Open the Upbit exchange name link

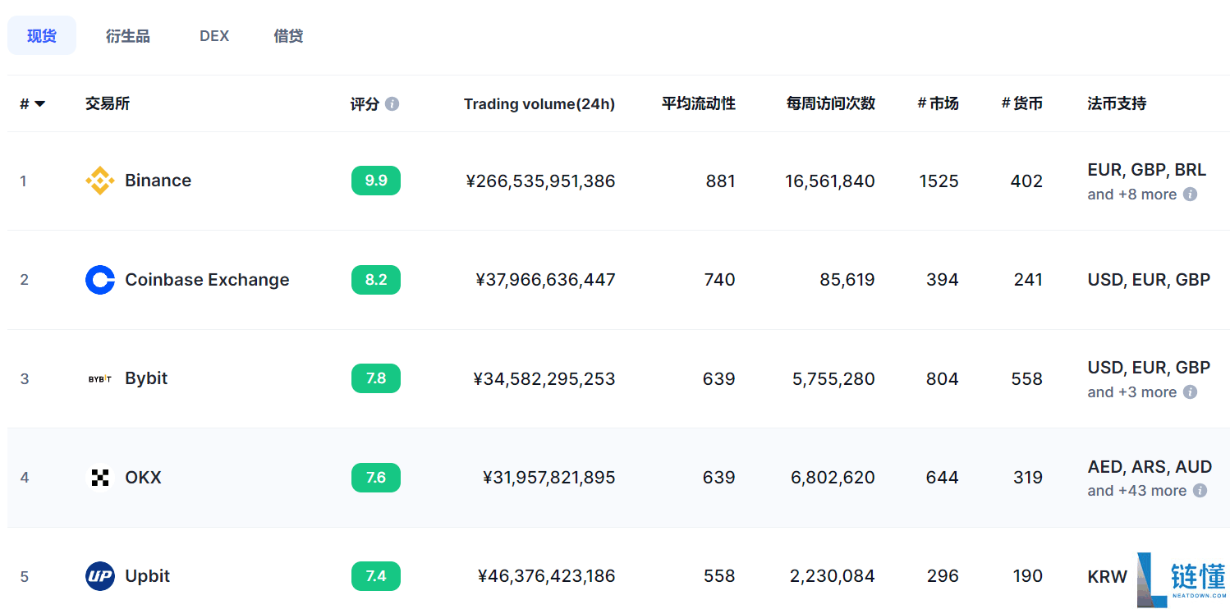tap(147, 576)
